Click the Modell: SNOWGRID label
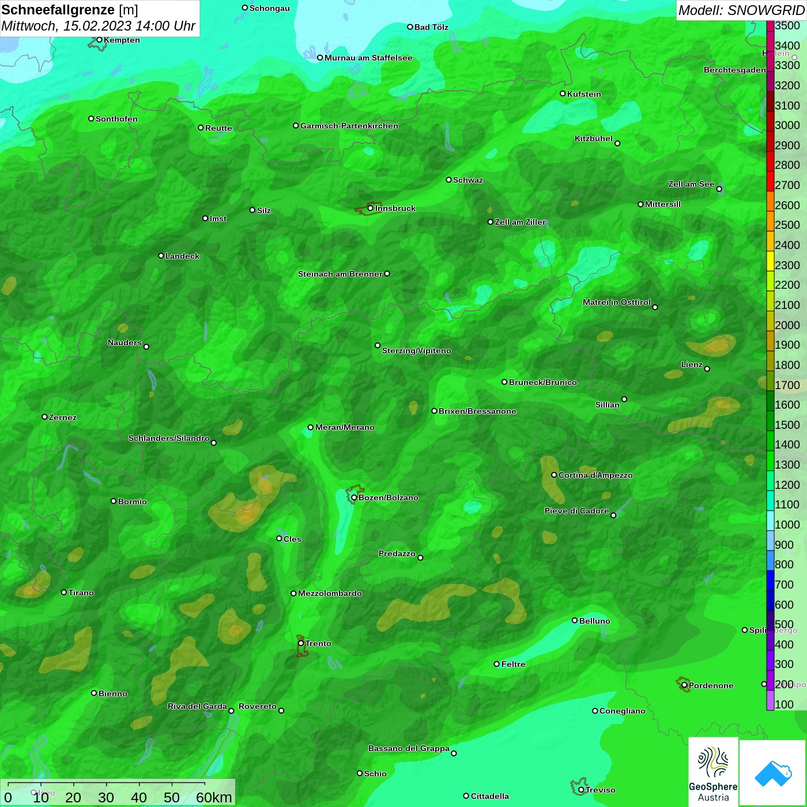Screen dimensions: 807x807 [741, 10]
